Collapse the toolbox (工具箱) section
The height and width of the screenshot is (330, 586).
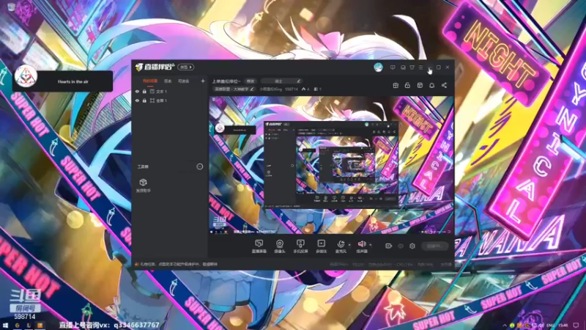200,166
